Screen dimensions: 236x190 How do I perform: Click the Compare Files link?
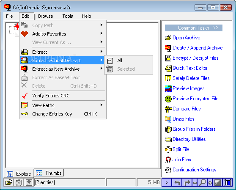[x=187, y=109]
